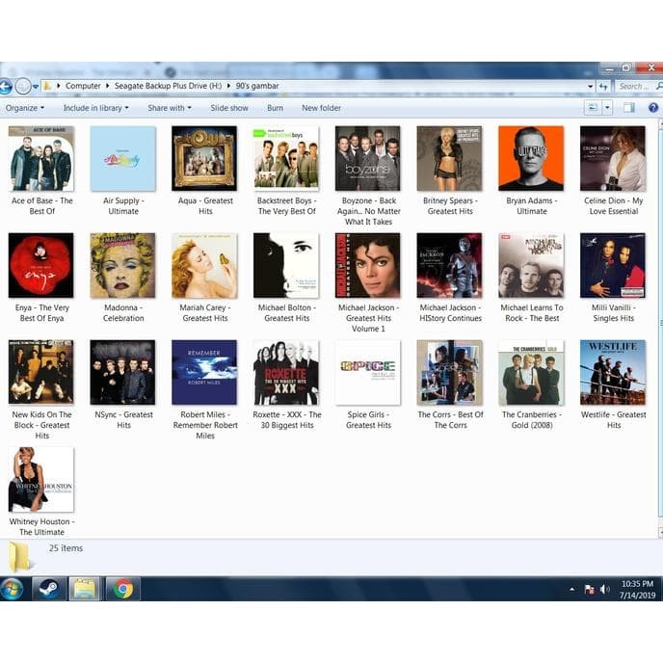This screenshot has width=663, height=663.
Task: Focus the Search box
Action: [638, 87]
